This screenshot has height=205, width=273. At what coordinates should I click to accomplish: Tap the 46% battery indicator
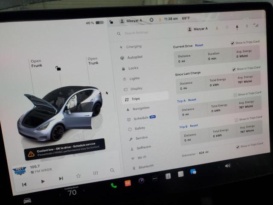click(x=95, y=23)
